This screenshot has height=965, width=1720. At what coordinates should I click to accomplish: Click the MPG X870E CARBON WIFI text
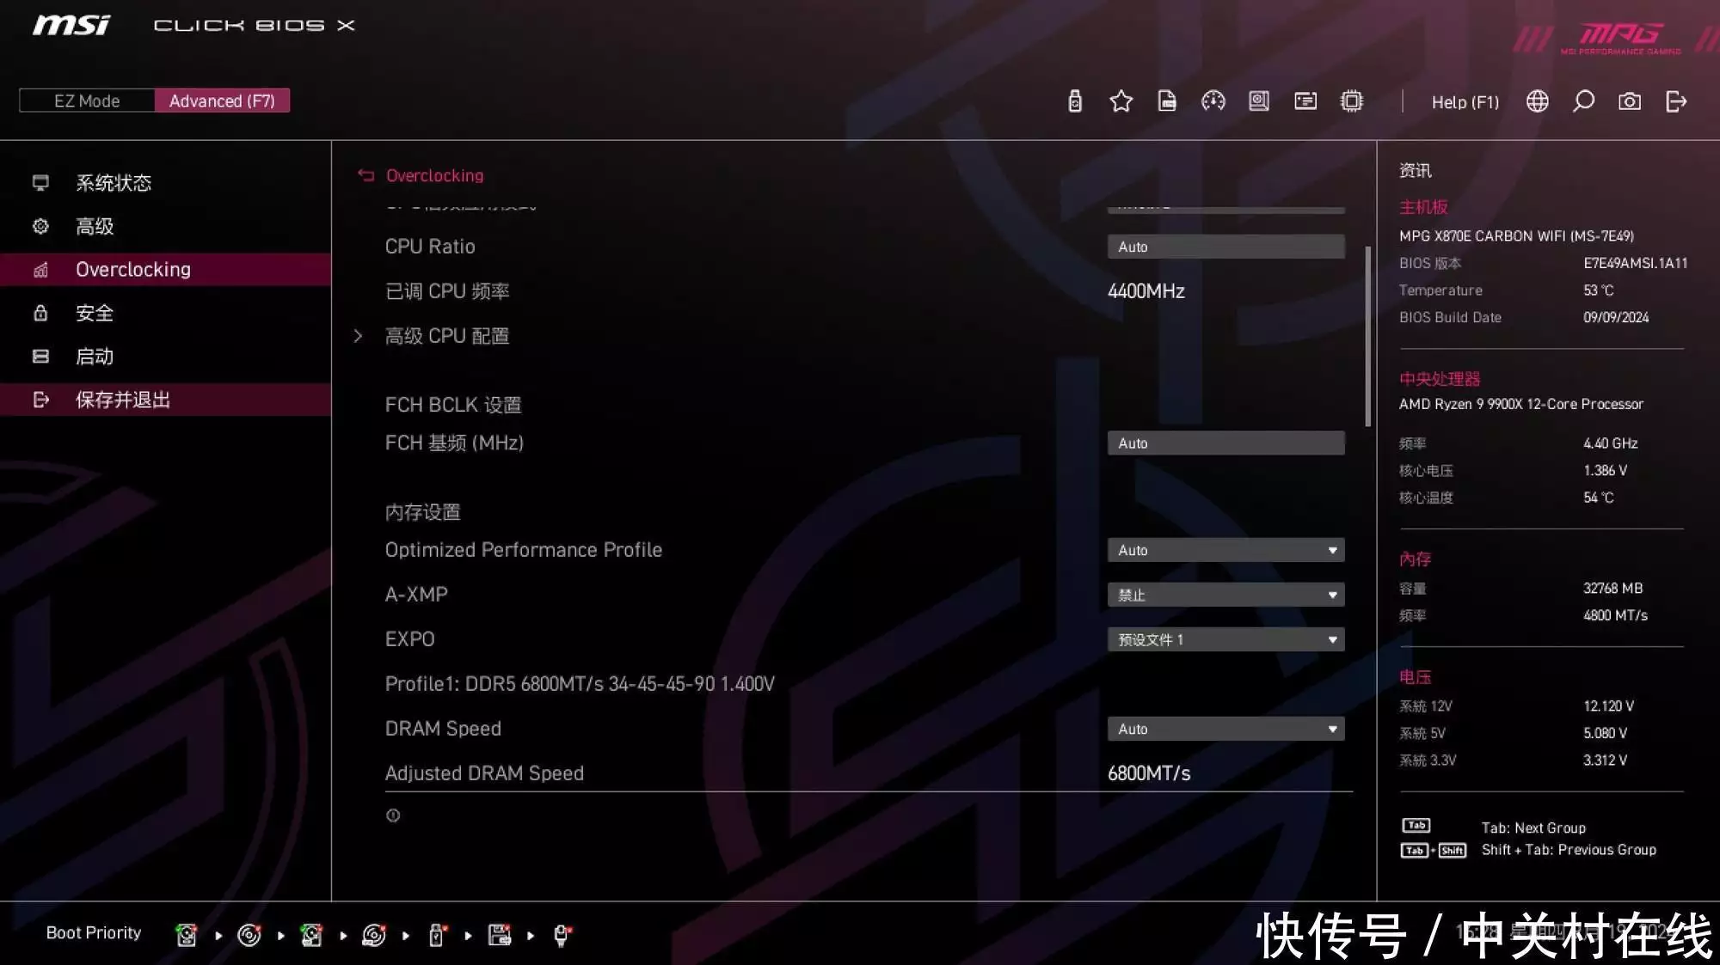[1516, 236]
